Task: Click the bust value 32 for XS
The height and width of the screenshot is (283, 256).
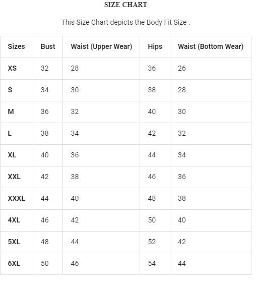Action: click(45, 68)
